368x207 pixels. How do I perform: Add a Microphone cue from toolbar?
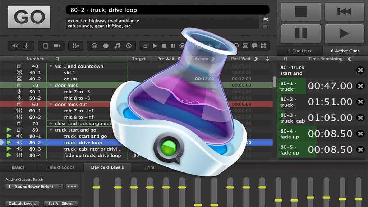tap(26, 46)
